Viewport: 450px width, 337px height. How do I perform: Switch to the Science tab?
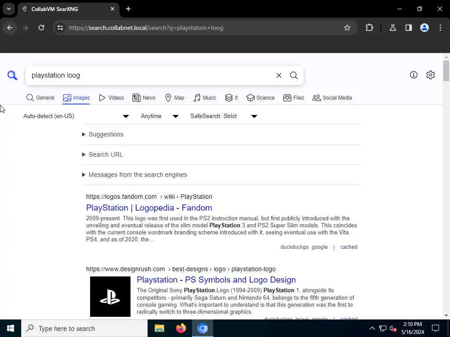(x=260, y=98)
